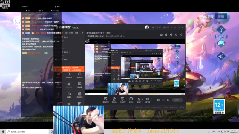Toggle visibility of 摄像头 1 source

click(56, 52)
